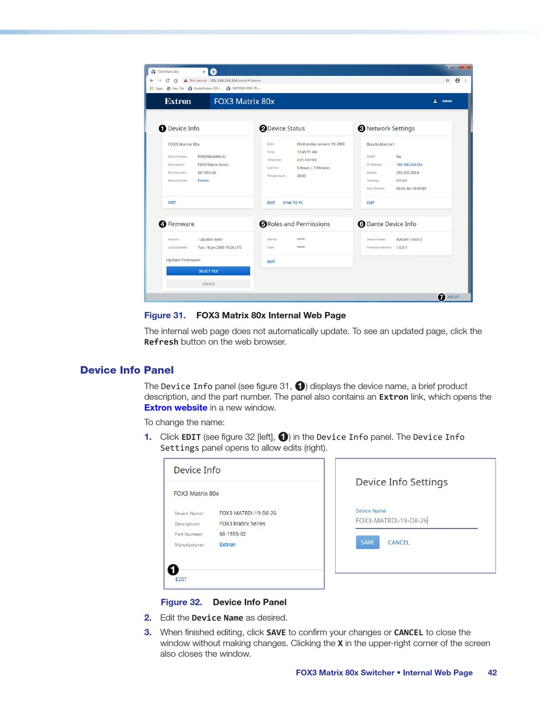Select the Dante firmware version 1.0.0.1

[x=402, y=248]
